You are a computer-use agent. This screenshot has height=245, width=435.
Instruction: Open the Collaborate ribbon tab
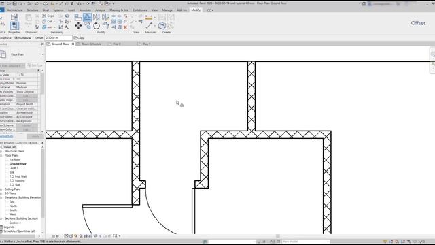[140, 10]
